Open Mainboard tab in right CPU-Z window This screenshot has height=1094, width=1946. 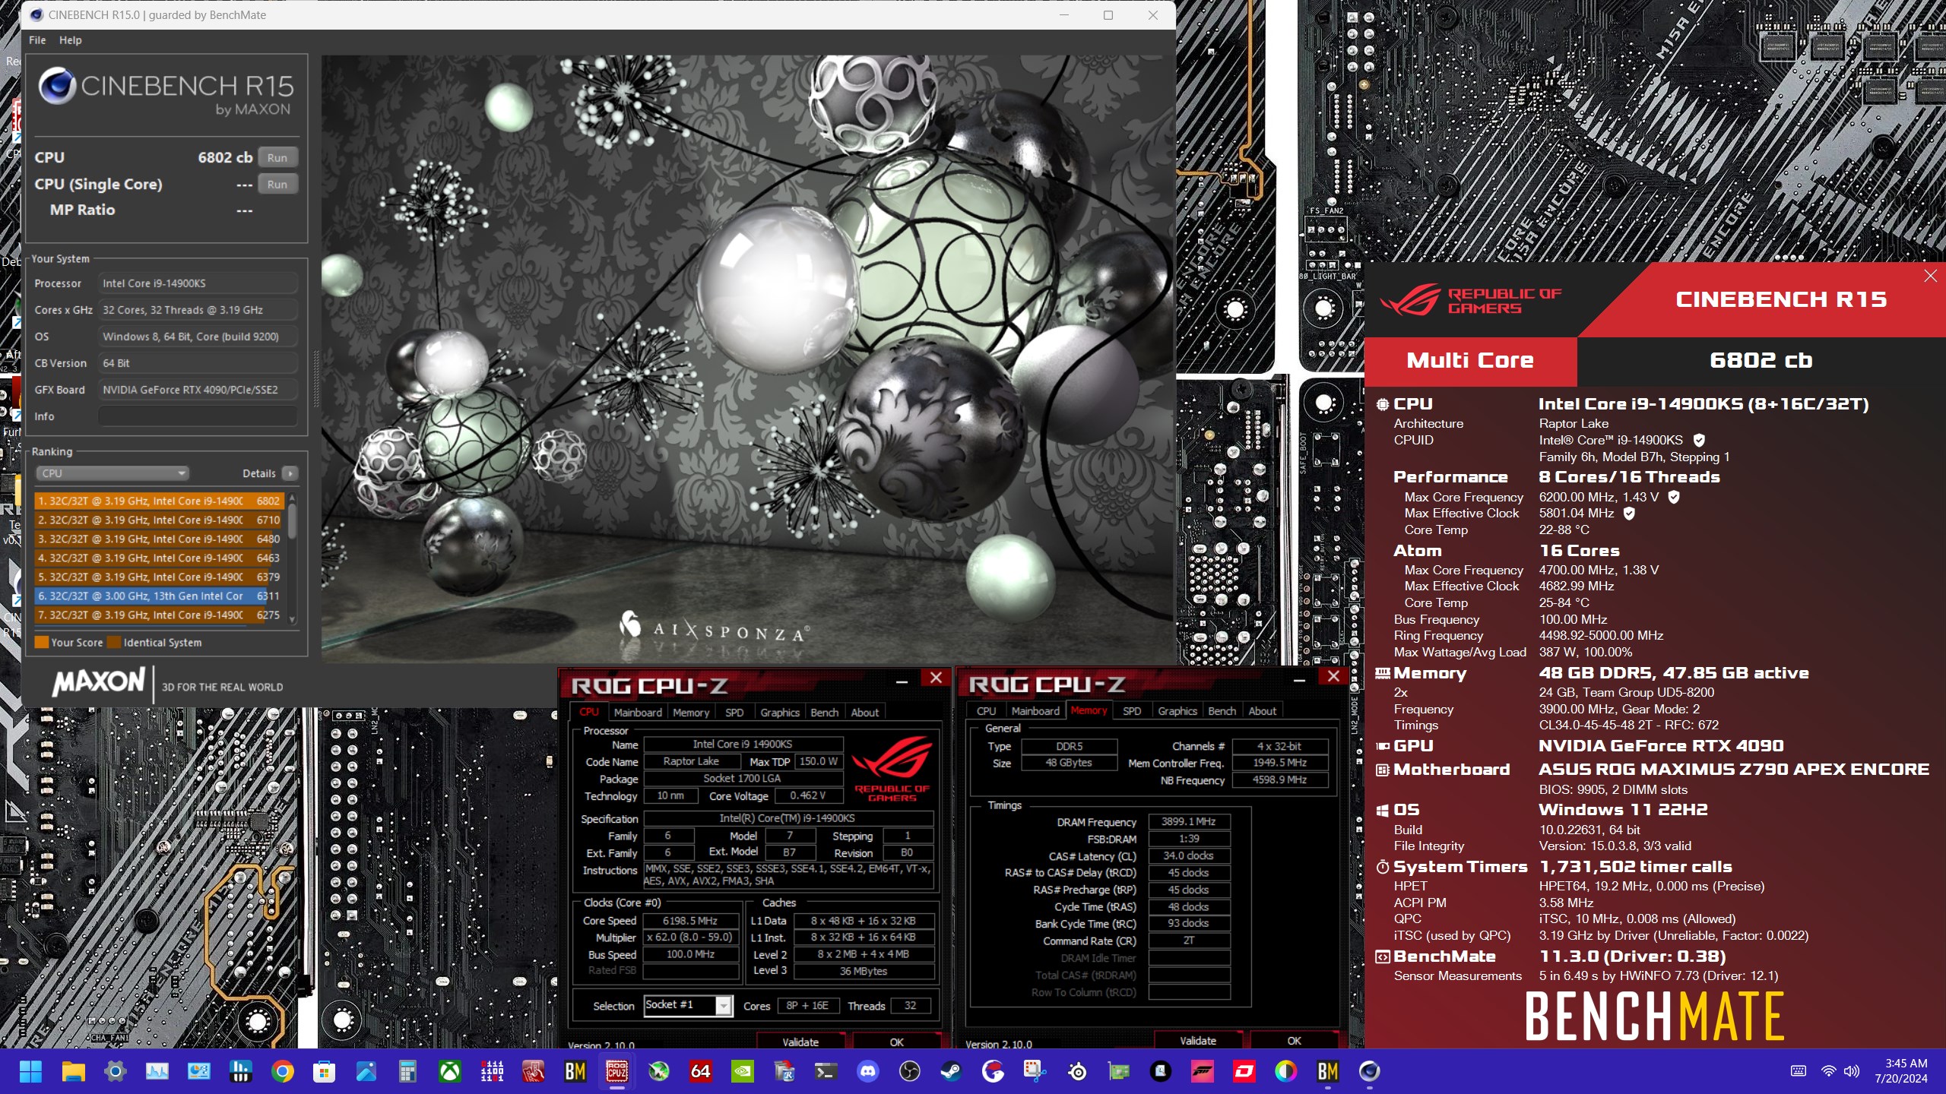coord(1035,711)
